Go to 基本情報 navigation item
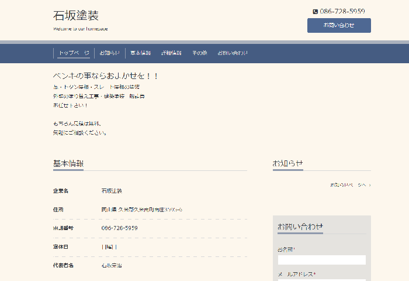Viewport: 409px width, 281px height. [141, 53]
